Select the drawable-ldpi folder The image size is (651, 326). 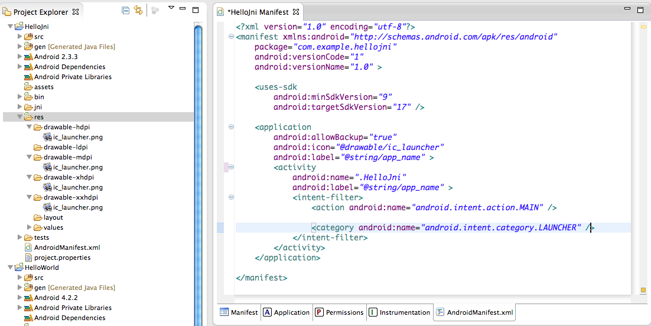coord(66,147)
